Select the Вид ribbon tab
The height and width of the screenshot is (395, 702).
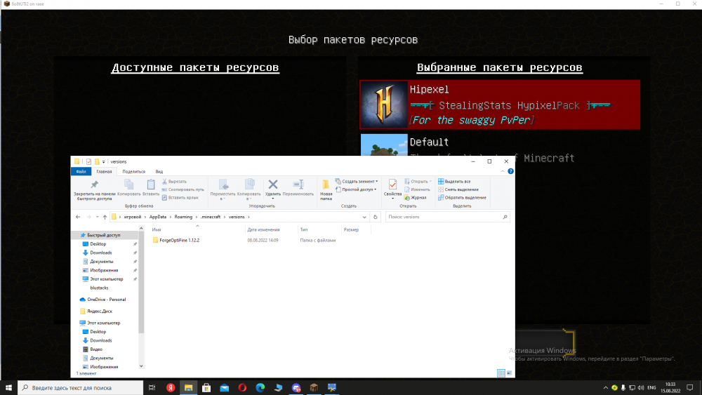tap(159, 172)
